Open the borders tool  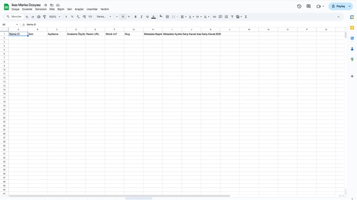click(167, 17)
